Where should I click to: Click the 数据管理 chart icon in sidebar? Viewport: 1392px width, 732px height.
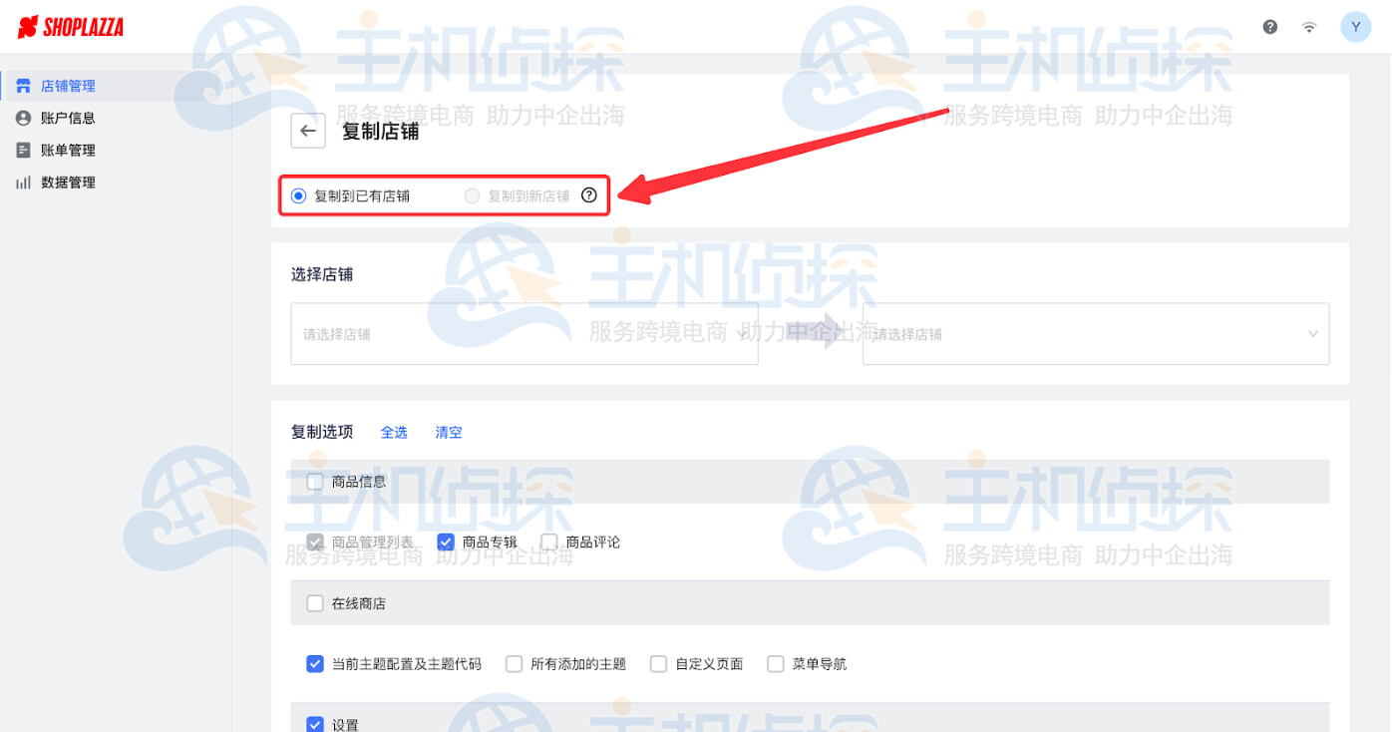pyautogui.click(x=24, y=183)
